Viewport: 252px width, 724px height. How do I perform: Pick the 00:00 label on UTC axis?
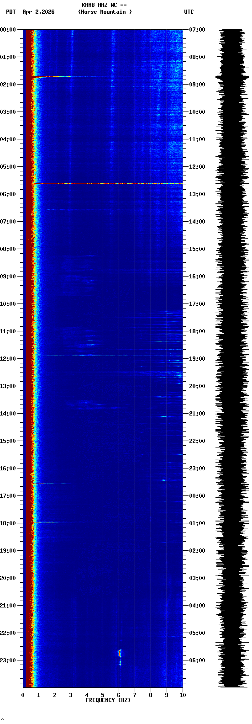[x=197, y=496]
